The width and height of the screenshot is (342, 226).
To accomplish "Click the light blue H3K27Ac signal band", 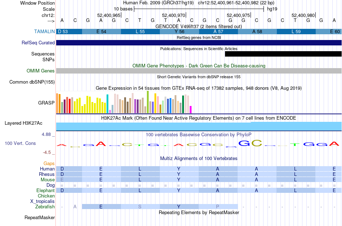I will click(199, 127).
